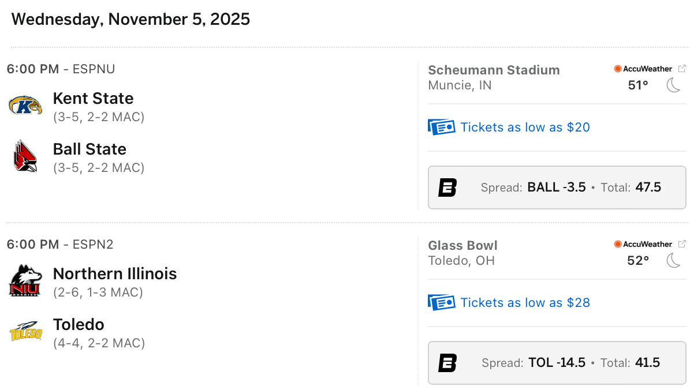690x390 pixels.
Task: Click "Tickets as low as $28" link
Action: (x=525, y=302)
